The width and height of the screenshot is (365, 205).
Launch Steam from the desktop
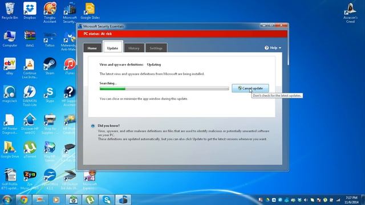point(50,66)
